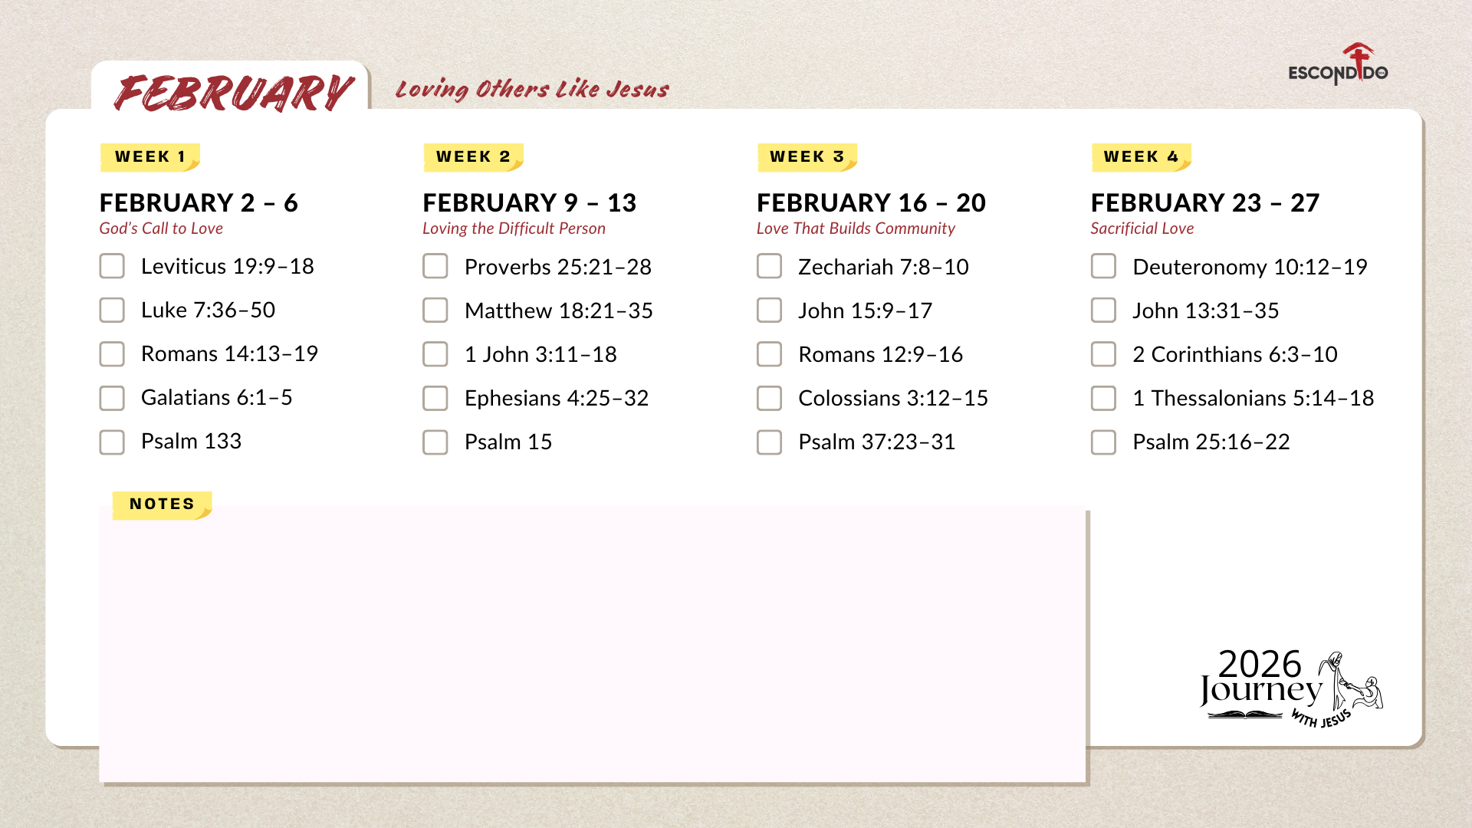This screenshot has height=828, width=1472.
Task: Tick the Matthew 18:21–35 checkbox
Action: coord(435,310)
